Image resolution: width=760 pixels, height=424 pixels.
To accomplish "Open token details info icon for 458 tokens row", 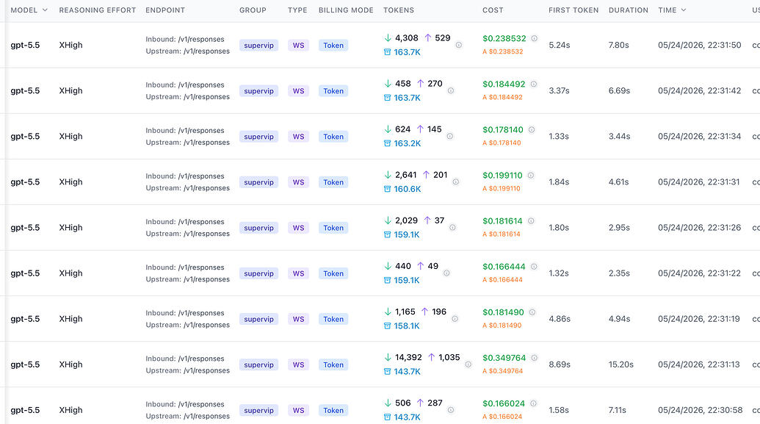I will pyautogui.click(x=451, y=90).
